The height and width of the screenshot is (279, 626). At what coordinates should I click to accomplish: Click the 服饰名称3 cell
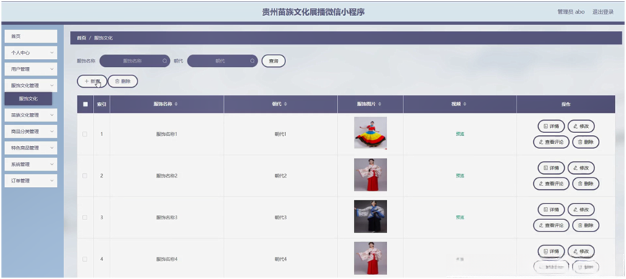pyautogui.click(x=166, y=218)
